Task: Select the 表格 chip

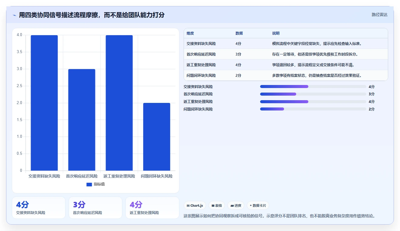Action: click(217, 206)
